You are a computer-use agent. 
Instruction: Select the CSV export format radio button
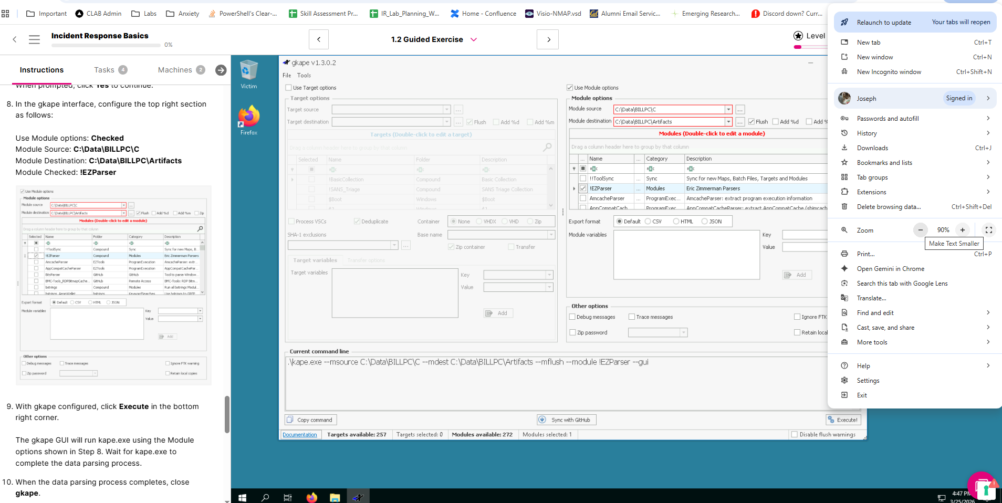coord(648,222)
